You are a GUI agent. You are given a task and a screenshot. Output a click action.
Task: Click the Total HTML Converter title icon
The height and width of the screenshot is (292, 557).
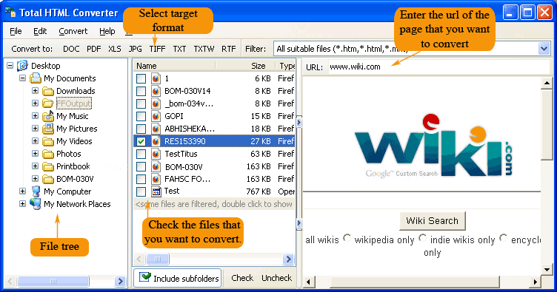click(x=10, y=13)
